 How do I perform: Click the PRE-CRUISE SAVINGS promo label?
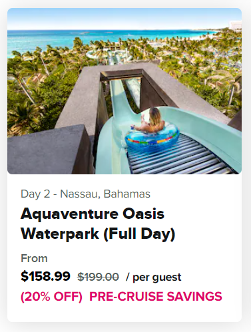[x=156, y=296]
